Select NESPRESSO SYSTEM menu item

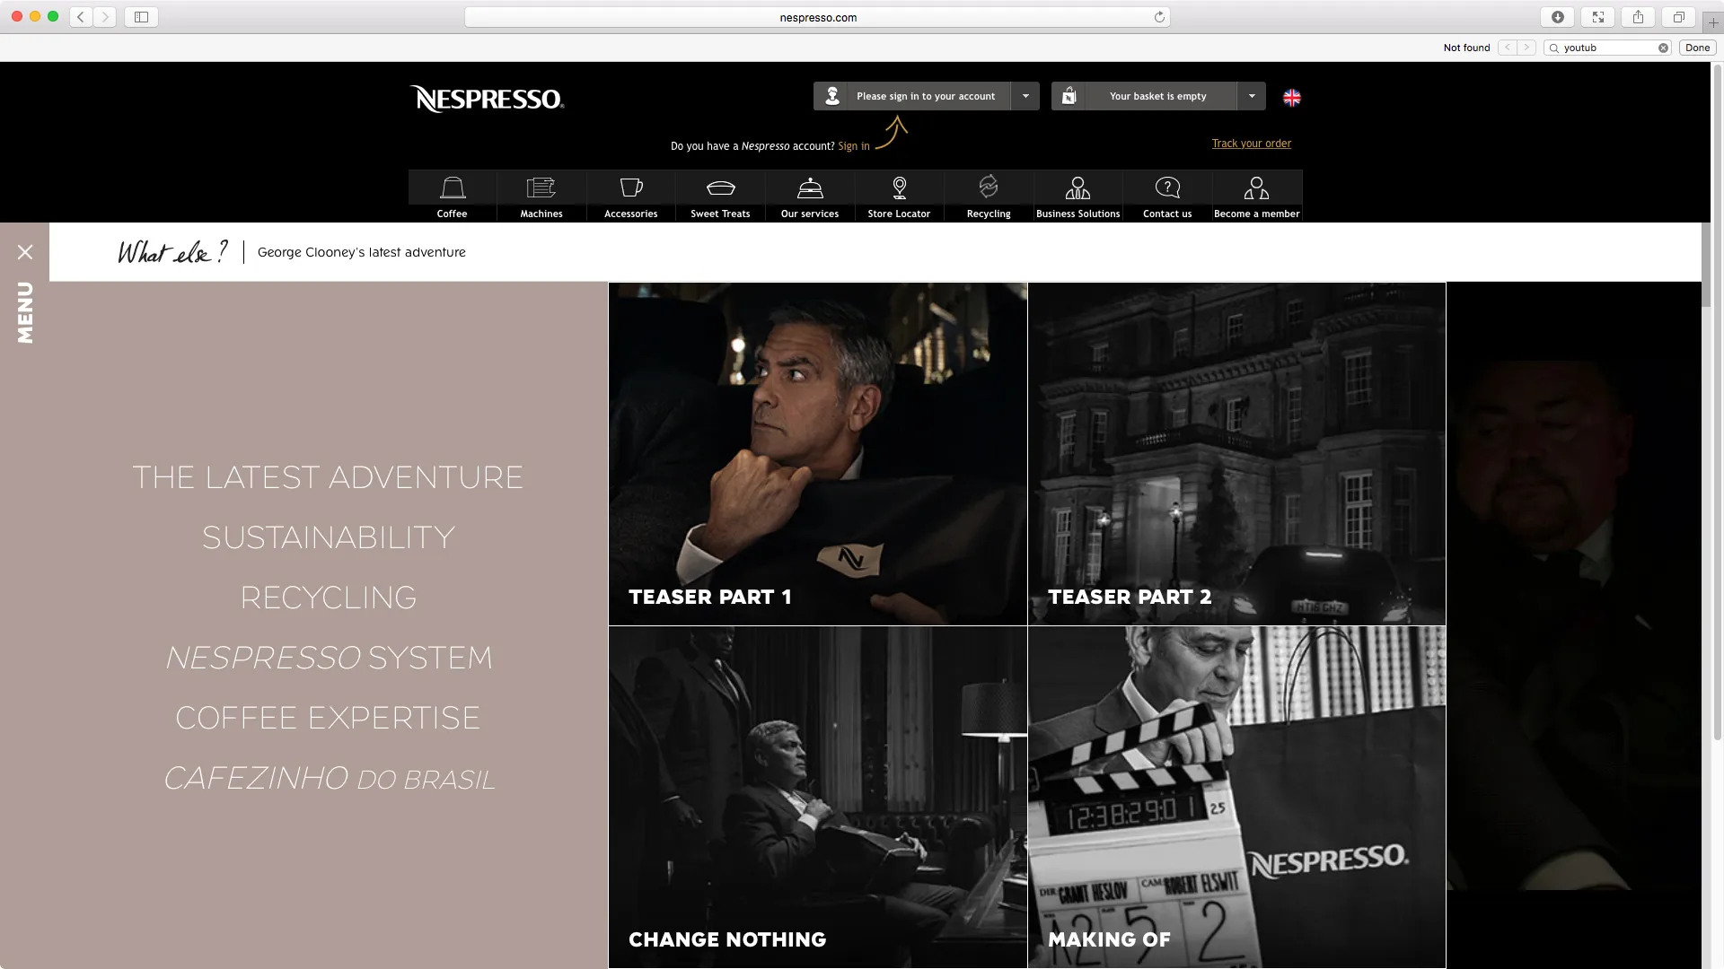328,658
